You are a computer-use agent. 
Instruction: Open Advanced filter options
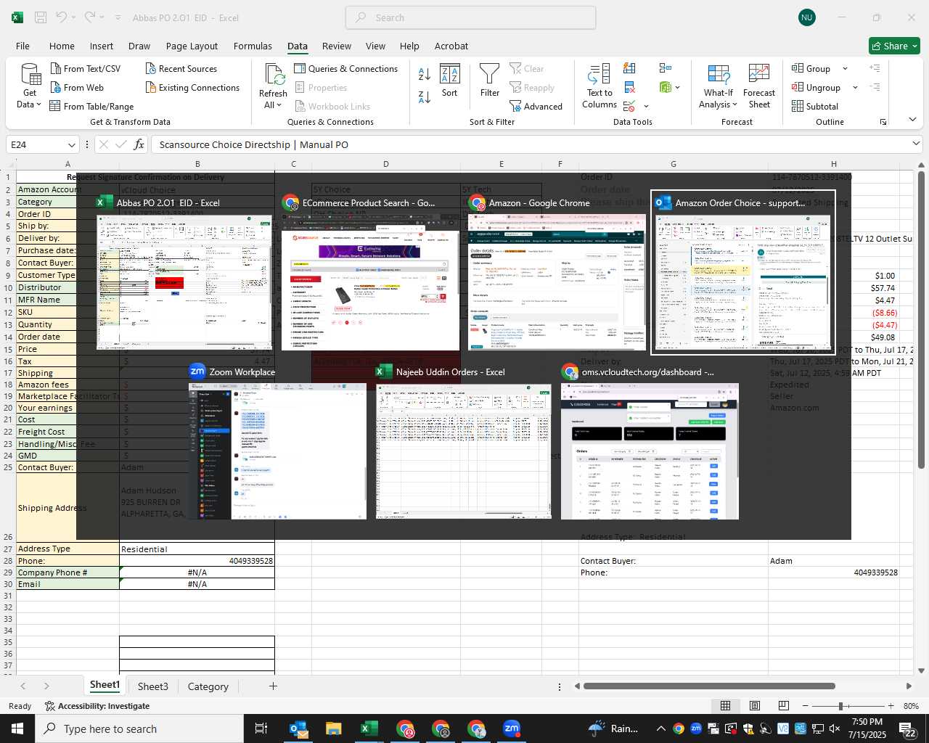tap(536, 106)
